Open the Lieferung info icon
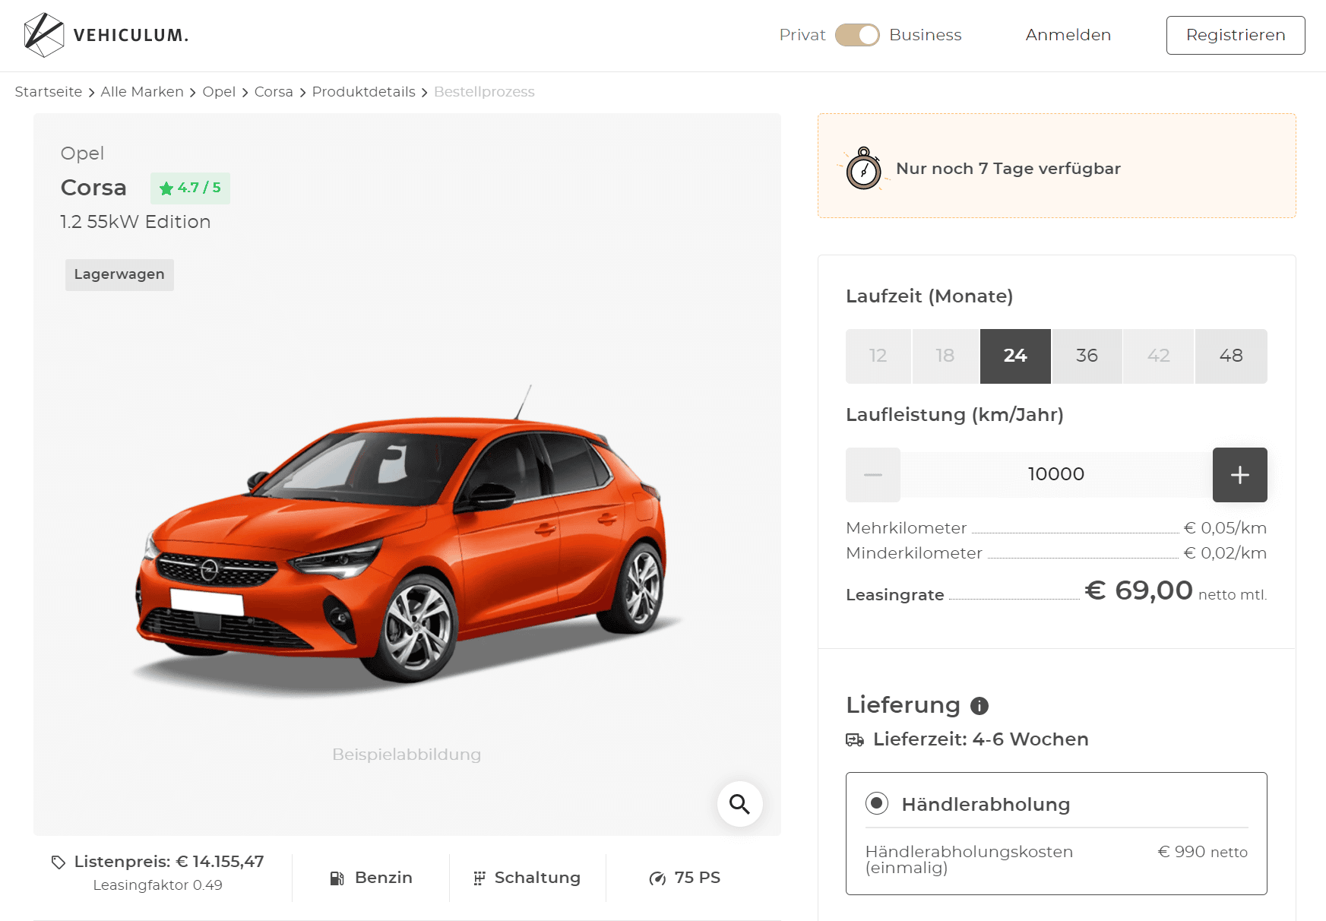 click(x=979, y=706)
